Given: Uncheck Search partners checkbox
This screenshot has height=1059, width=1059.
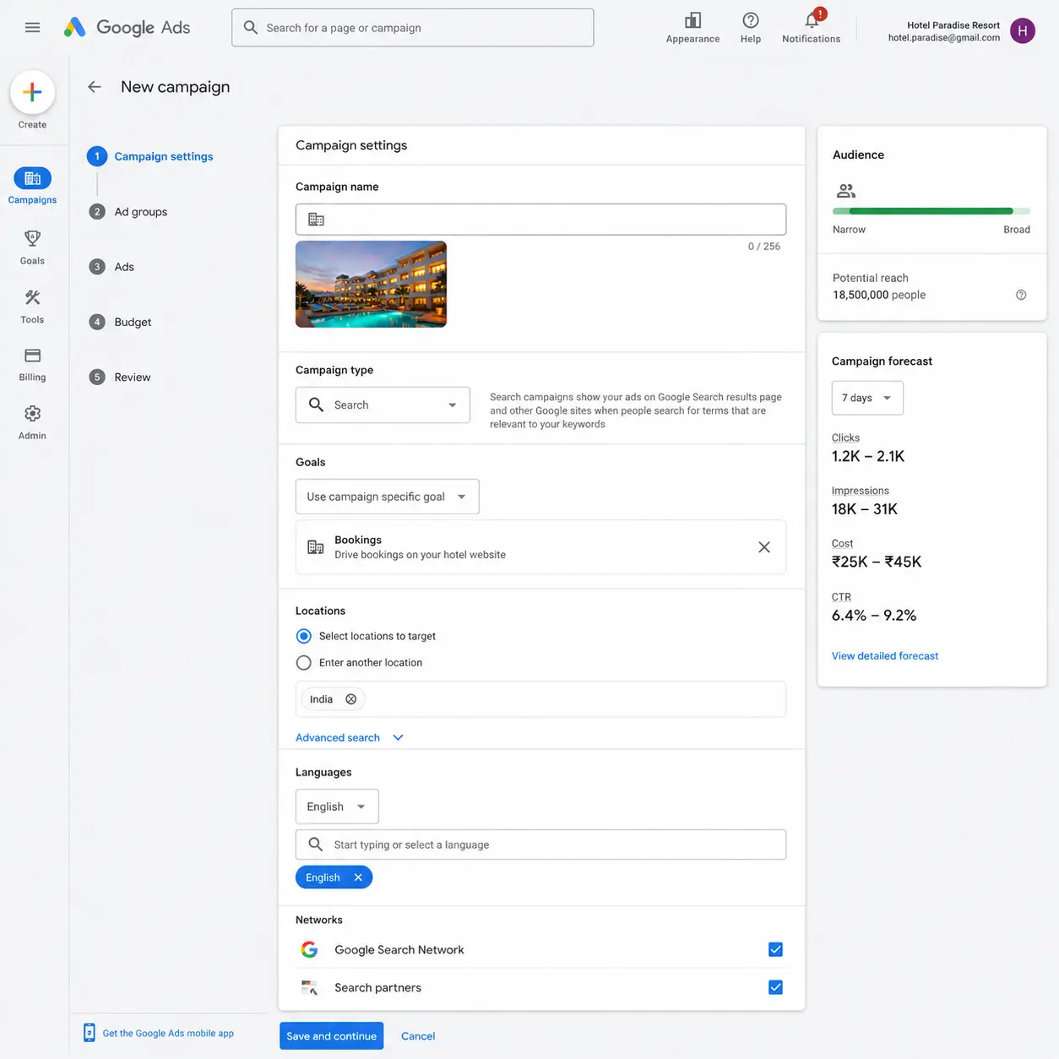Looking at the screenshot, I should tap(775, 987).
